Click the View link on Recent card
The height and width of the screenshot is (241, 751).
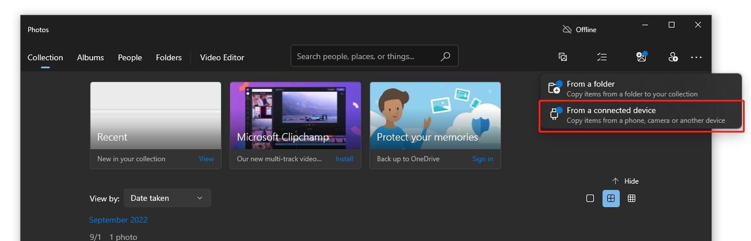pyautogui.click(x=206, y=159)
